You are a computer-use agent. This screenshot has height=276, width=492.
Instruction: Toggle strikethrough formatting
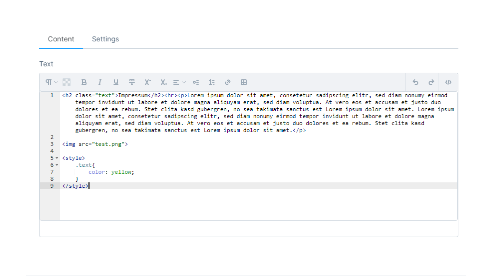[x=132, y=82]
